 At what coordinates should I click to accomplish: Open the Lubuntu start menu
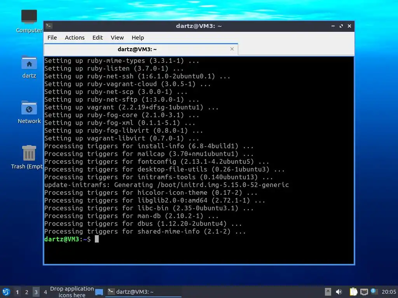tap(6, 292)
